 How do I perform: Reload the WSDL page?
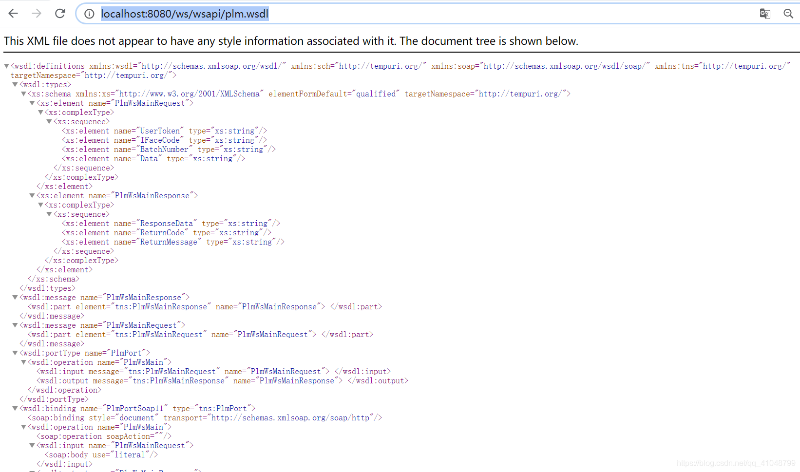(x=60, y=14)
